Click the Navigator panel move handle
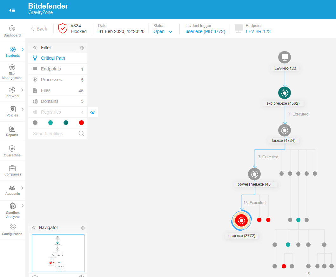This screenshot has height=277, width=336. coord(83,228)
